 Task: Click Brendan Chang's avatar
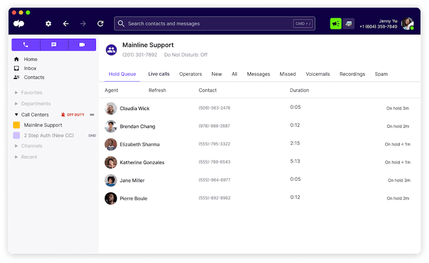tap(111, 126)
